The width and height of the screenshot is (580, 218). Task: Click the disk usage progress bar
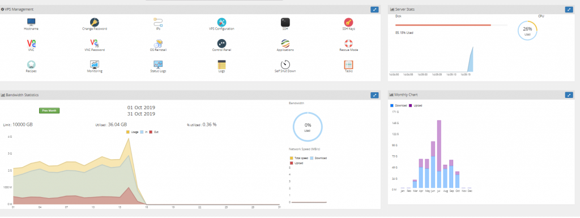click(451, 25)
